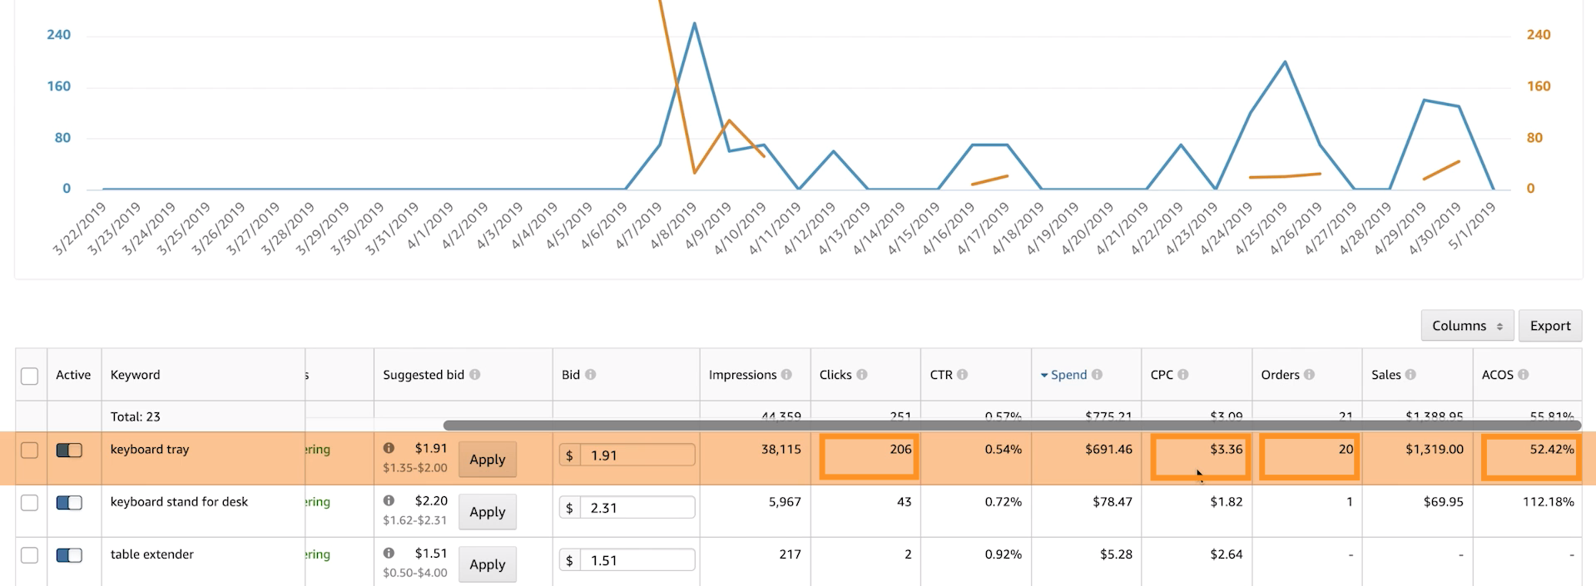The image size is (1596, 586).
Task: Click the Export button
Action: pyautogui.click(x=1549, y=326)
